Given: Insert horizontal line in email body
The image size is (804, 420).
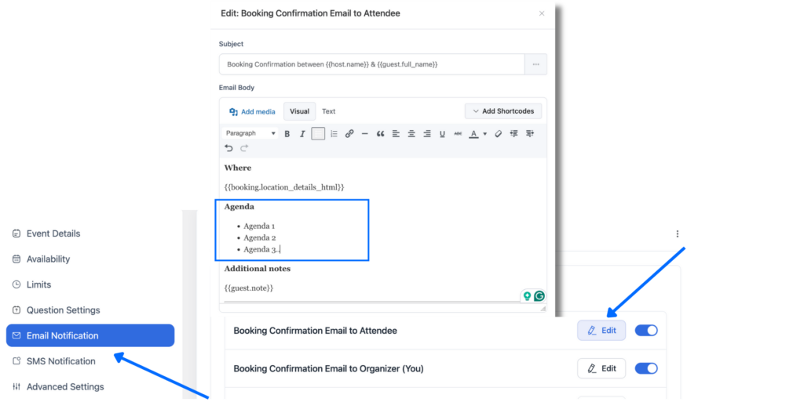Looking at the screenshot, I should 364,133.
